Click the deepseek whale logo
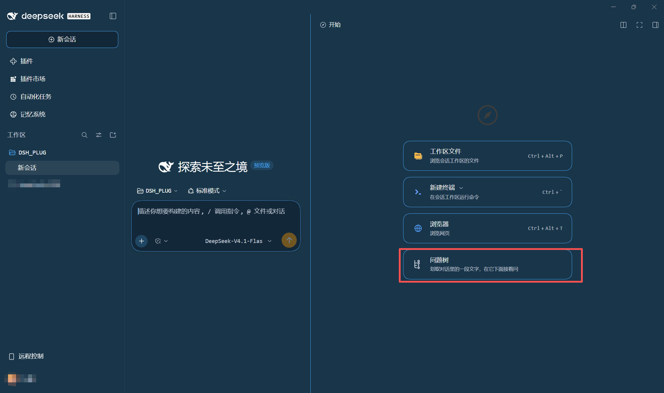664x393 pixels. pos(12,16)
